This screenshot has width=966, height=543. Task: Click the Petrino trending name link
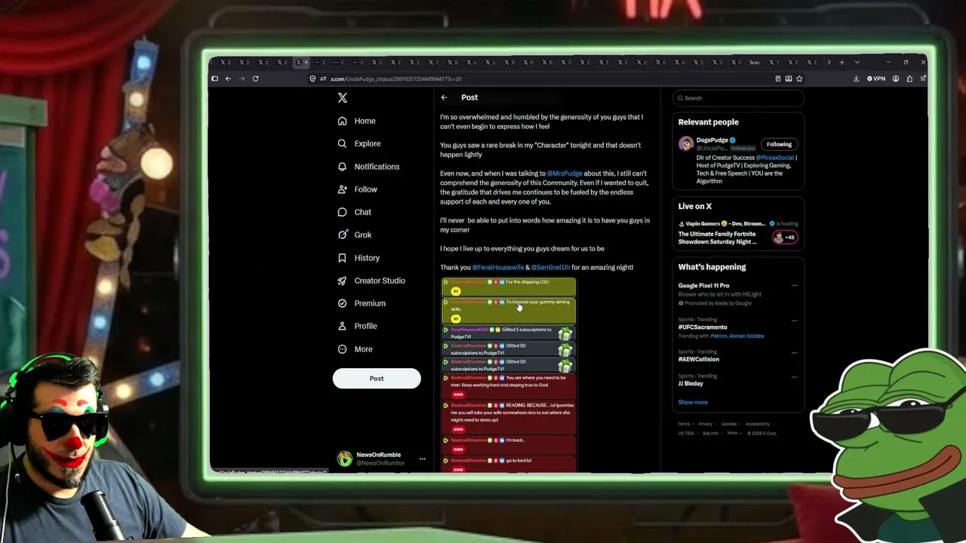point(718,336)
